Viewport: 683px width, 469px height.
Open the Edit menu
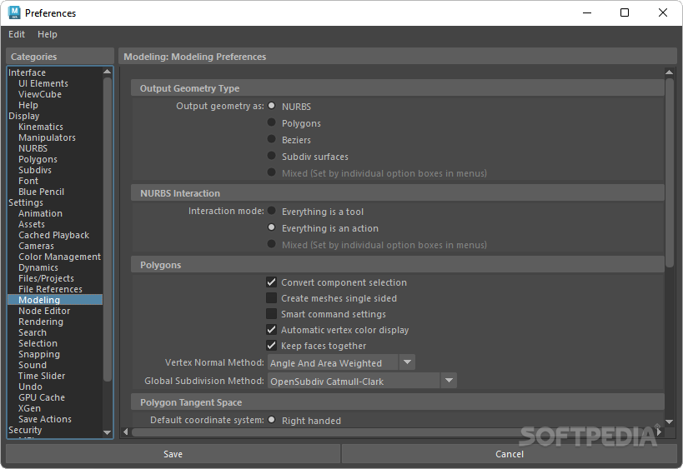(17, 34)
